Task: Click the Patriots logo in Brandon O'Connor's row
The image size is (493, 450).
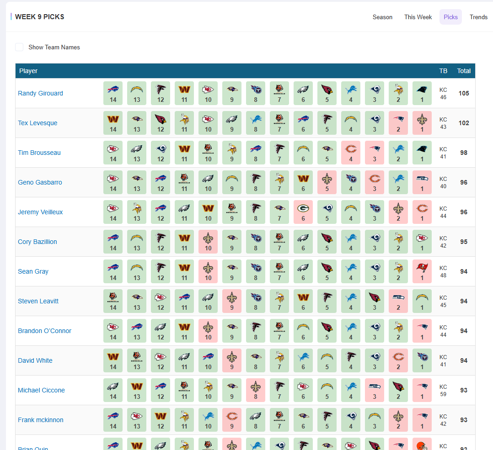Action: (x=422, y=331)
